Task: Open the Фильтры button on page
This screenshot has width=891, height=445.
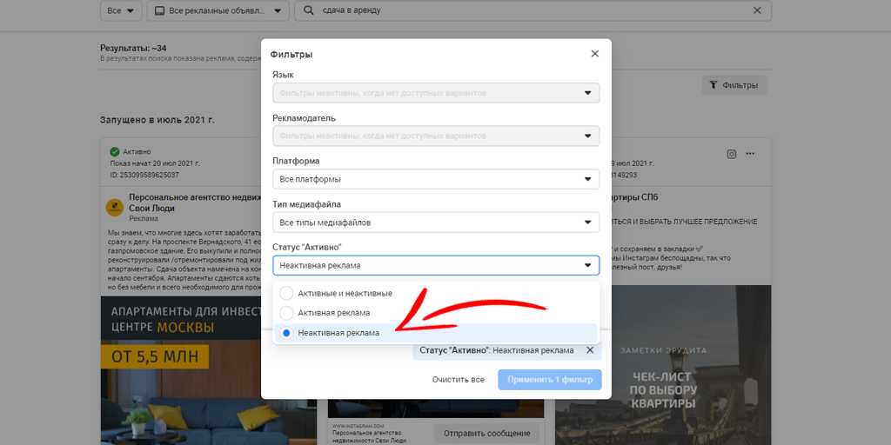Action: [734, 85]
